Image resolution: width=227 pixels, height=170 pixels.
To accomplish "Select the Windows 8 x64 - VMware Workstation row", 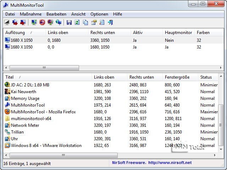I will (x=46, y=146).
